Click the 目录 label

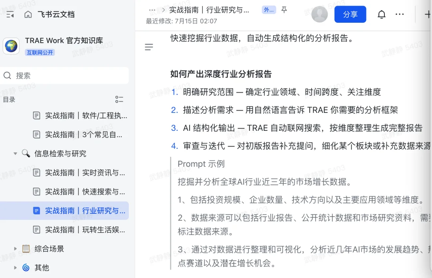click(x=9, y=99)
